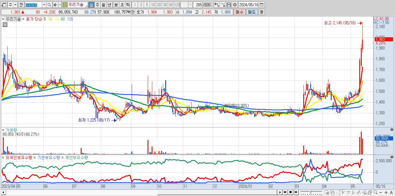Open the calendar picker icon
395x196 pixels.
(x=262, y=5)
